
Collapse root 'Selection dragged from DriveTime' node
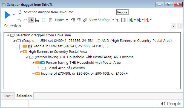pos(8,35)
